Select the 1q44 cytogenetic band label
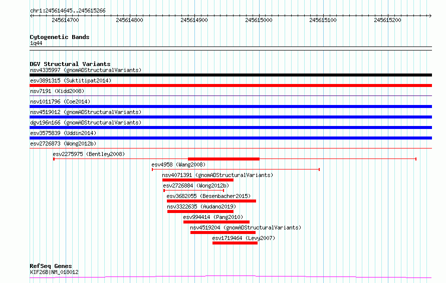The height and width of the screenshot is (283, 446). [36, 43]
